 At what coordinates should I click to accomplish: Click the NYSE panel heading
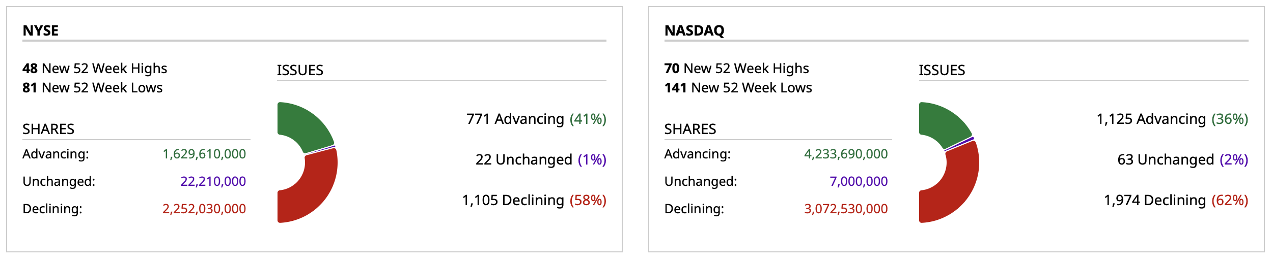point(41,30)
